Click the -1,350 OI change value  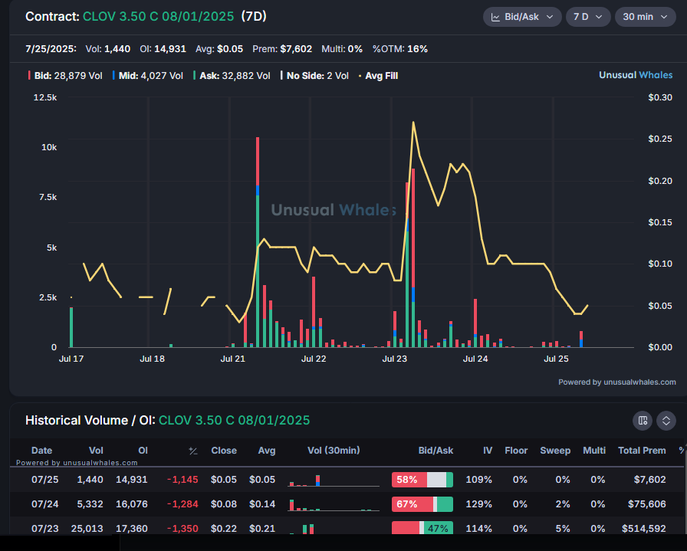coord(182,528)
